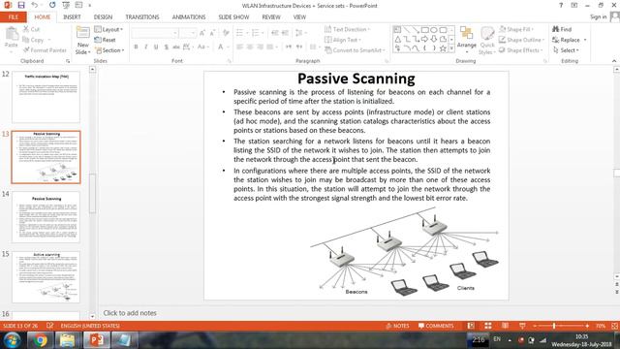The image size is (620, 349).
Task: Collapse the ribbon arrow
Action: [614, 61]
